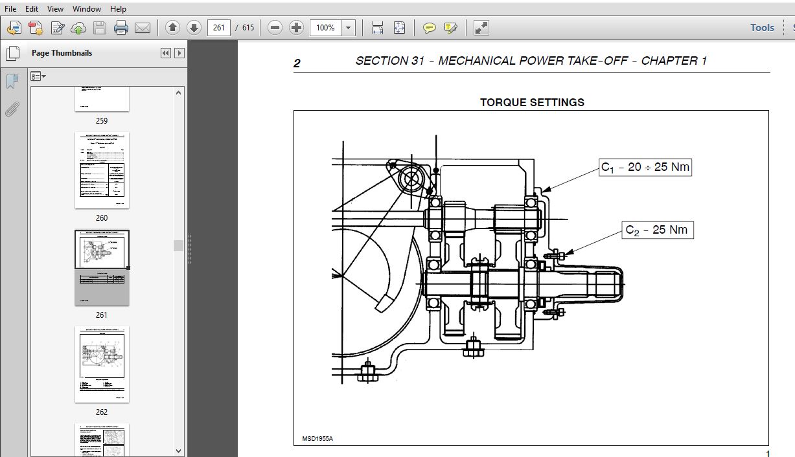This screenshot has height=457, width=795.
Task: Click the Save (floppy disk) icon
Action: [x=100, y=28]
